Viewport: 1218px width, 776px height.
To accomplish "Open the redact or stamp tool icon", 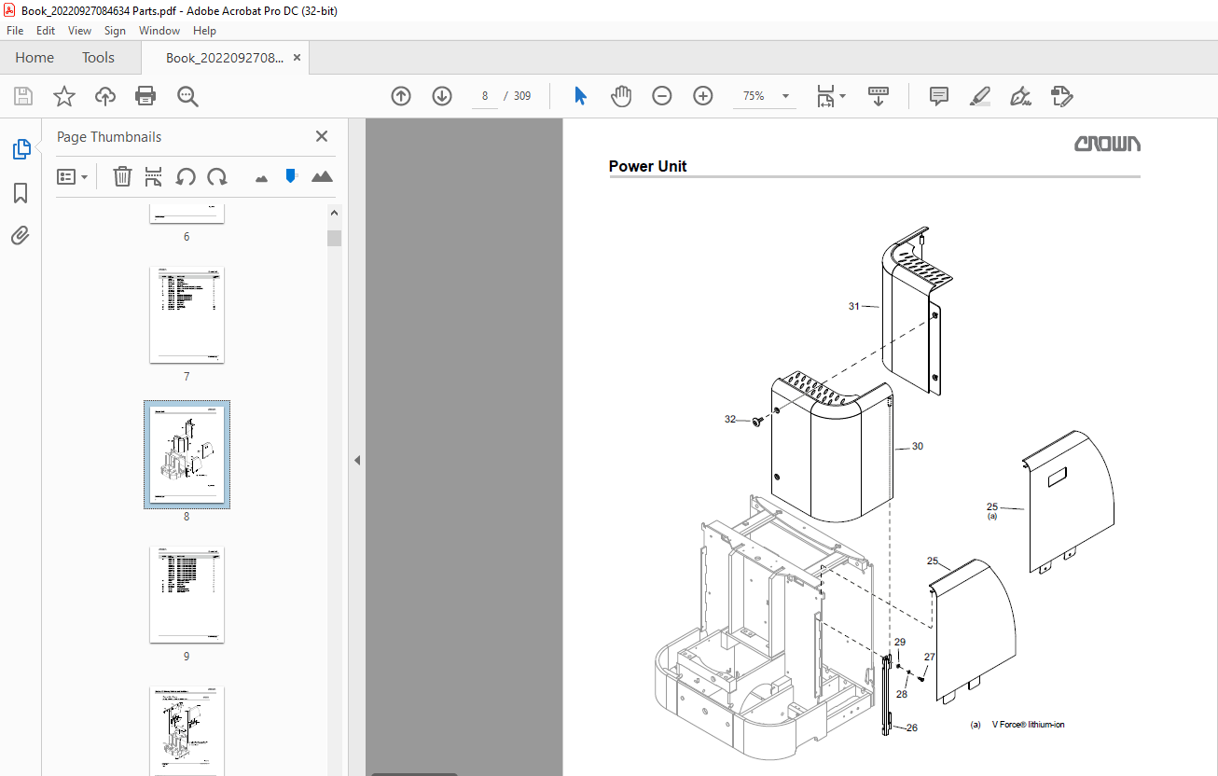I will [1061, 96].
